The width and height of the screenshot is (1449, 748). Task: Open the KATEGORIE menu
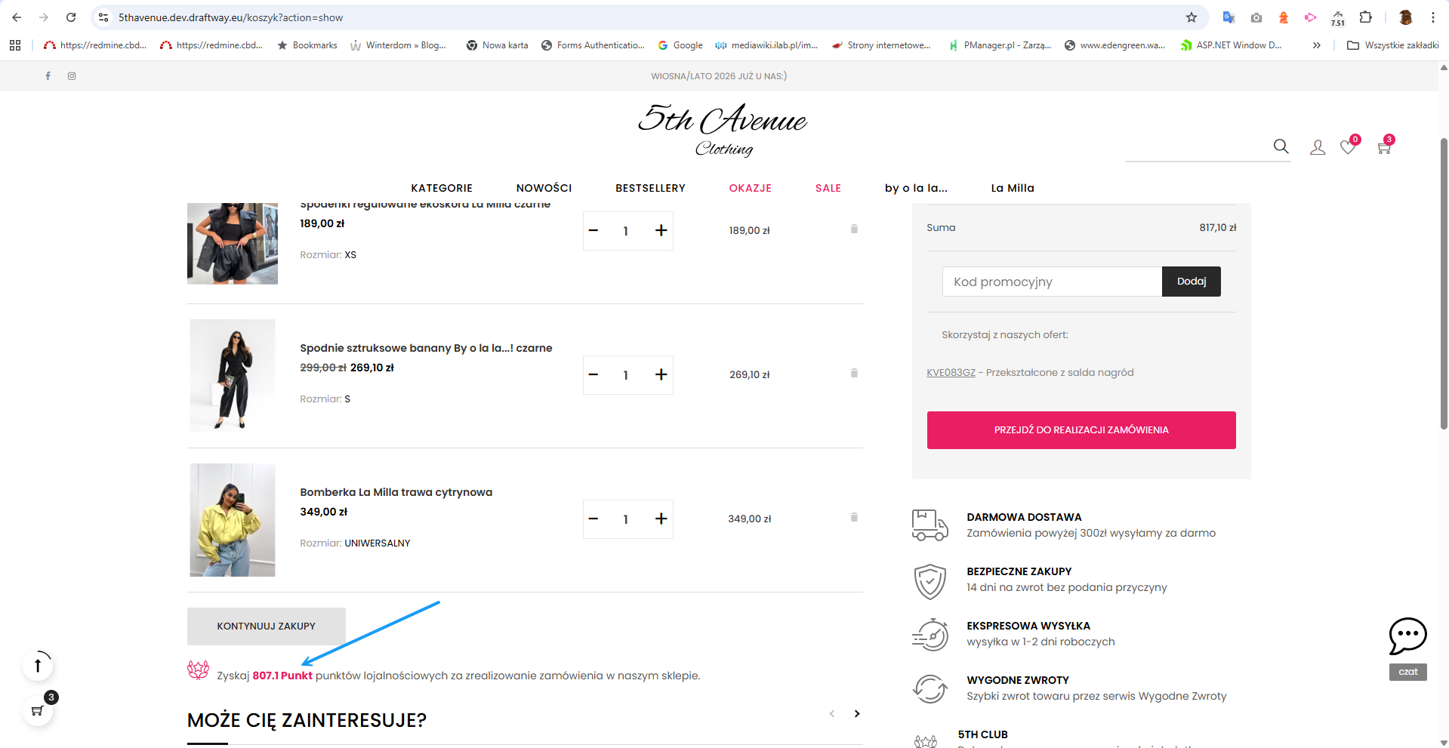442,188
